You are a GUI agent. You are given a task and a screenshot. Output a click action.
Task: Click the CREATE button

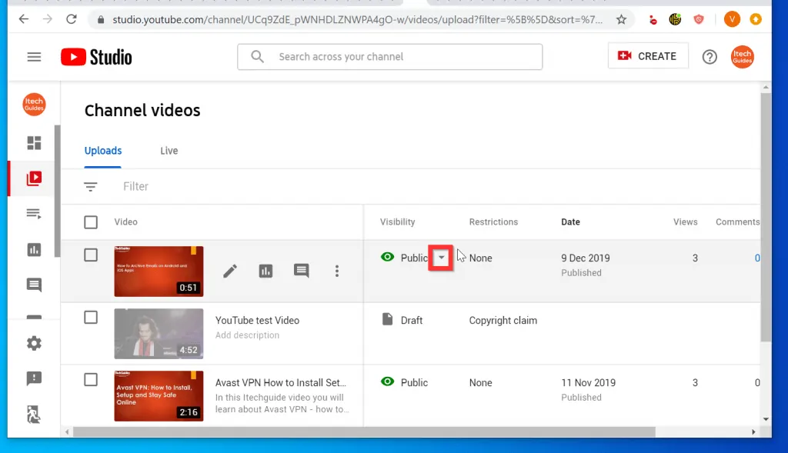648,56
